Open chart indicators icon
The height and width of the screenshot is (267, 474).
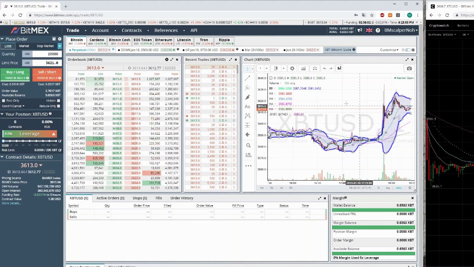(x=303, y=68)
